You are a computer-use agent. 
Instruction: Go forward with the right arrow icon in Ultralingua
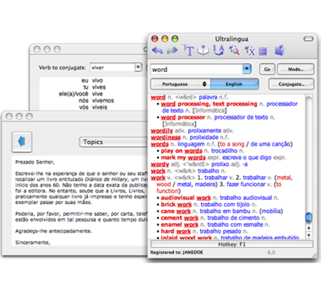pos(172,50)
